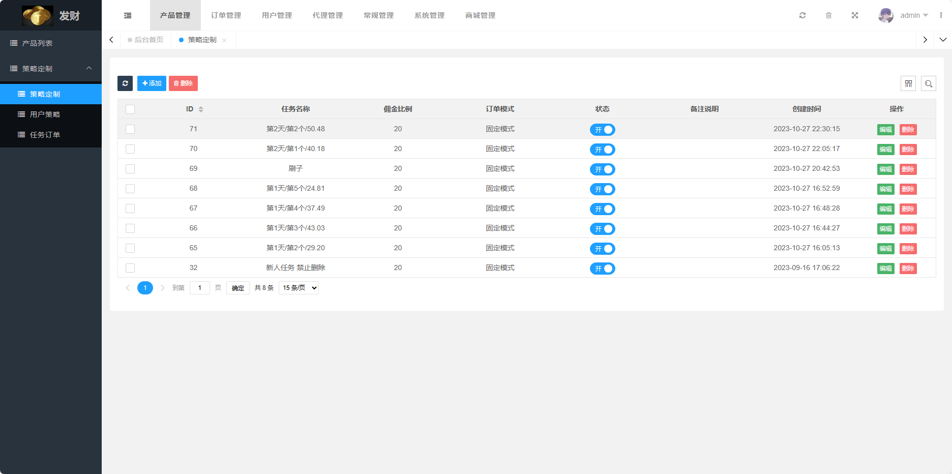
Task: Click the refresh icon in top header
Action: pyautogui.click(x=802, y=15)
